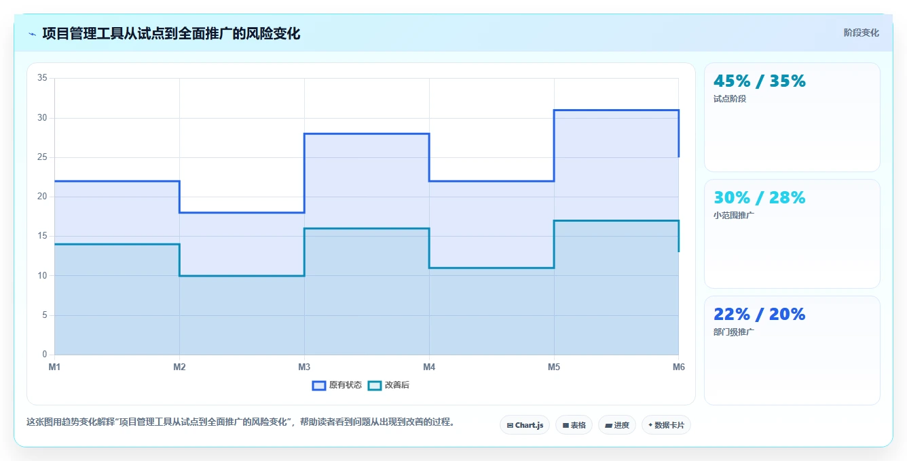Click the 25 y-axis tick label
Image resolution: width=907 pixels, height=461 pixels.
pyautogui.click(x=42, y=157)
